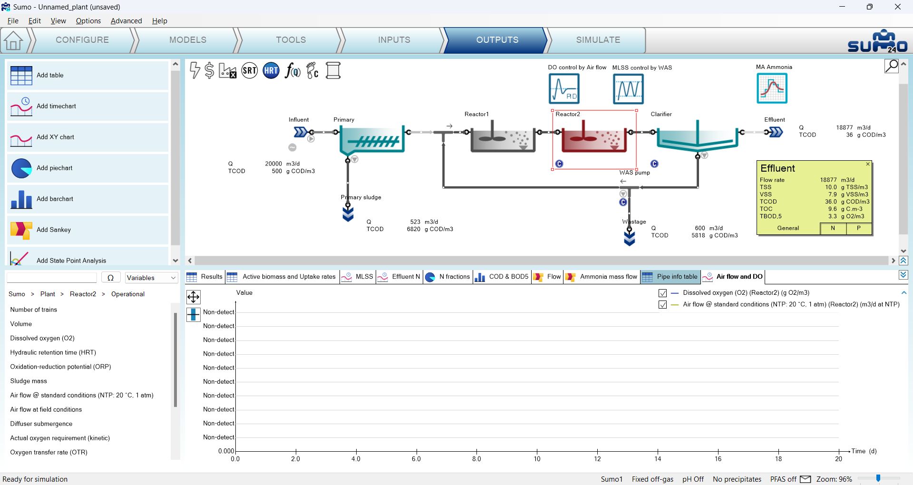The width and height of the screenshot is (913, 485).
Task: Click the P tab in Effluent popup
Action: 859,229
